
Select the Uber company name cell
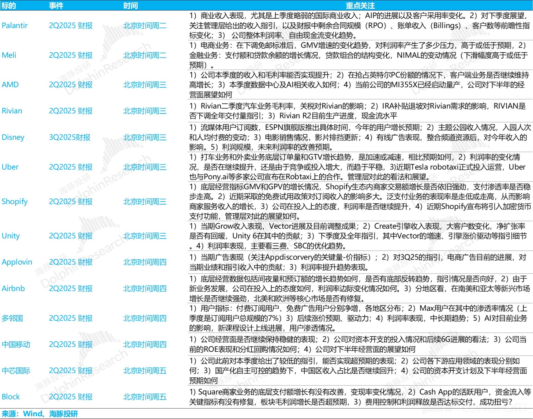click(x=10, y=167)
